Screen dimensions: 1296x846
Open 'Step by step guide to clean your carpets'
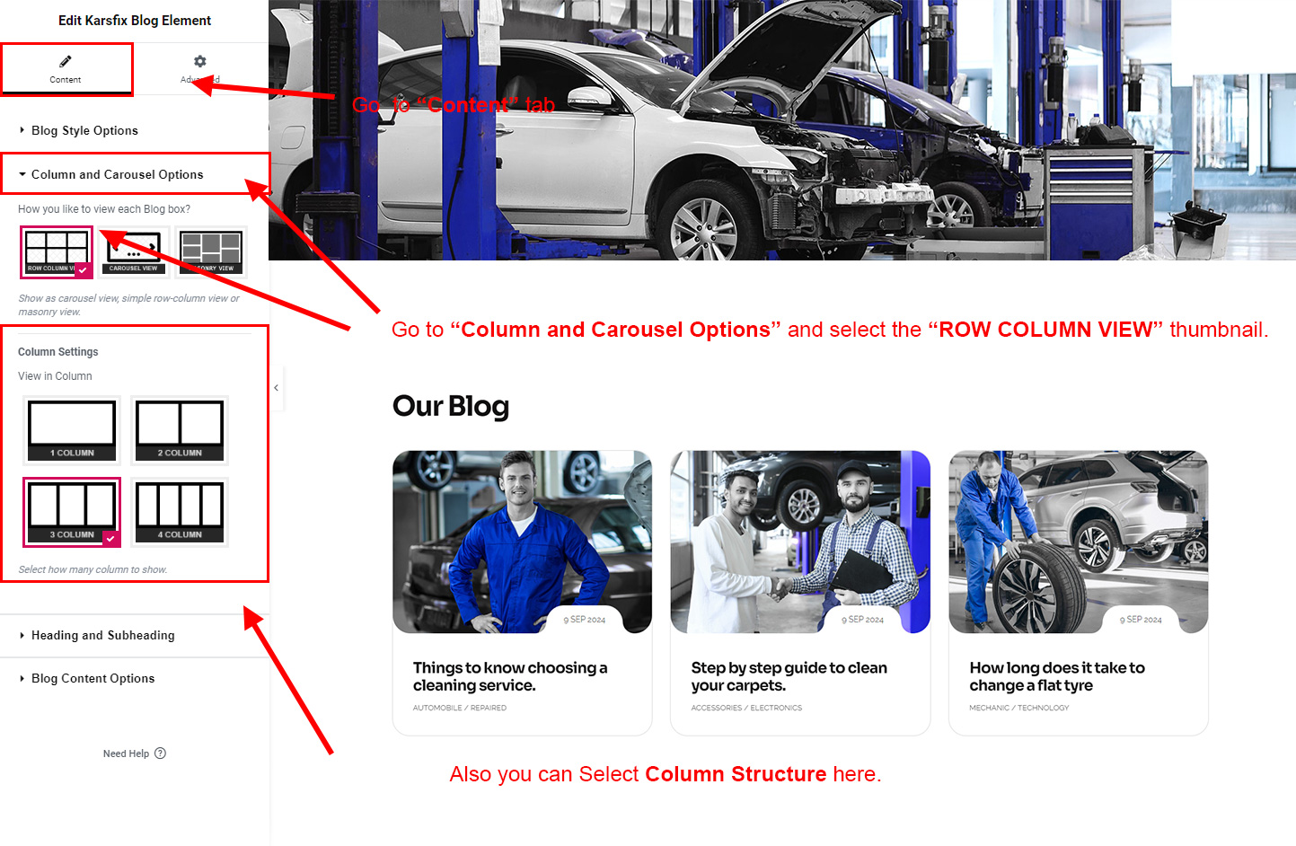pos(789,676)
